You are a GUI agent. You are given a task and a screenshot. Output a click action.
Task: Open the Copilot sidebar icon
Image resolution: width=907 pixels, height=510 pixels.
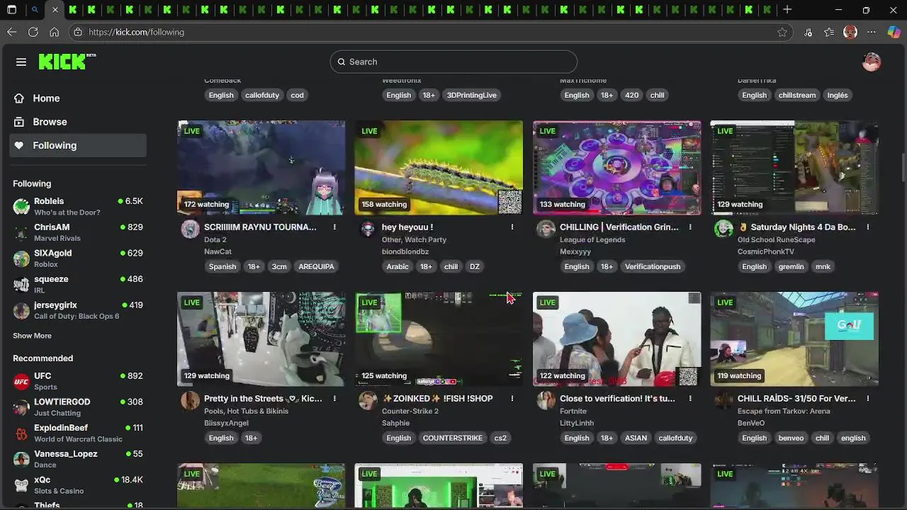click(894, 32)
